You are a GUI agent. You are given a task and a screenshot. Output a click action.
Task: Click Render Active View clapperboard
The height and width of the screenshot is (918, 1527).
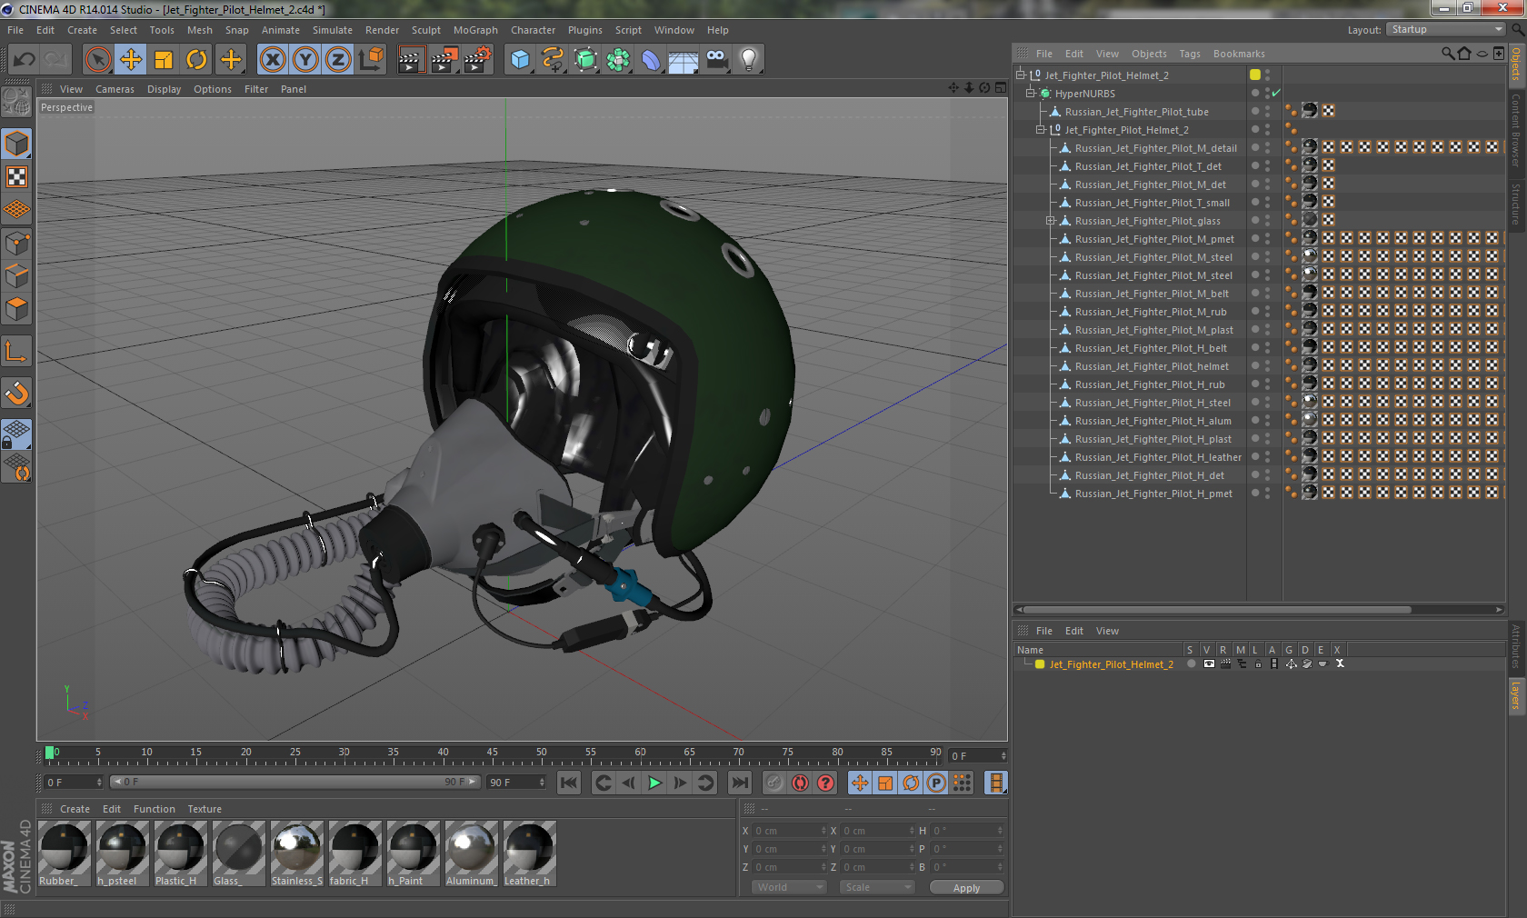click(411, 60)
